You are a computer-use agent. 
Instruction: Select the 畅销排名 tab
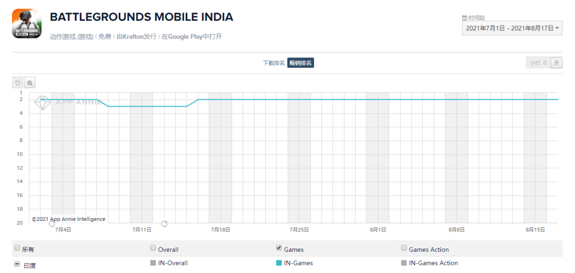301,63
